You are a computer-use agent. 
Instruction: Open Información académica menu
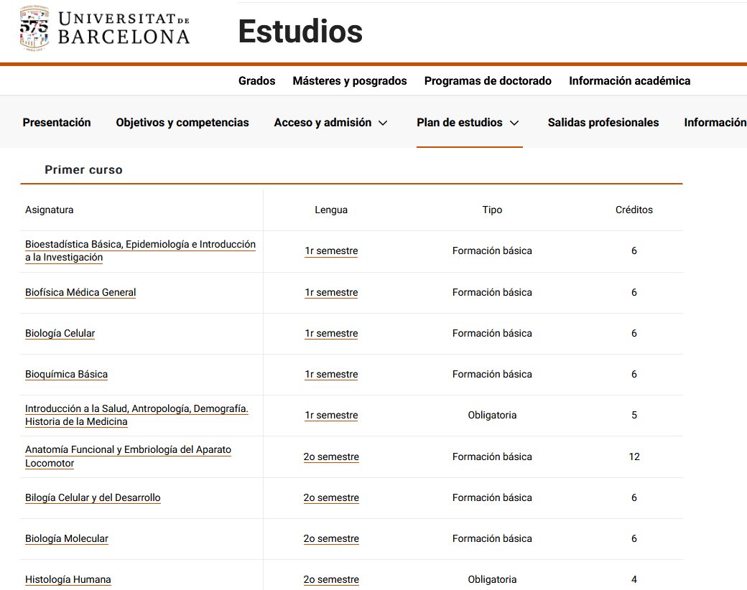[x=629, y=81]
